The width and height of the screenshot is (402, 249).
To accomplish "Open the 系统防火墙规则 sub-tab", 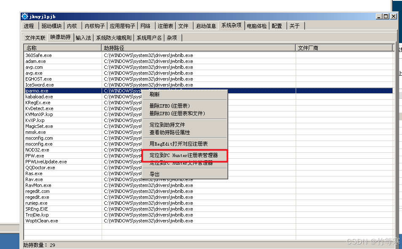I will coord(113,38).
